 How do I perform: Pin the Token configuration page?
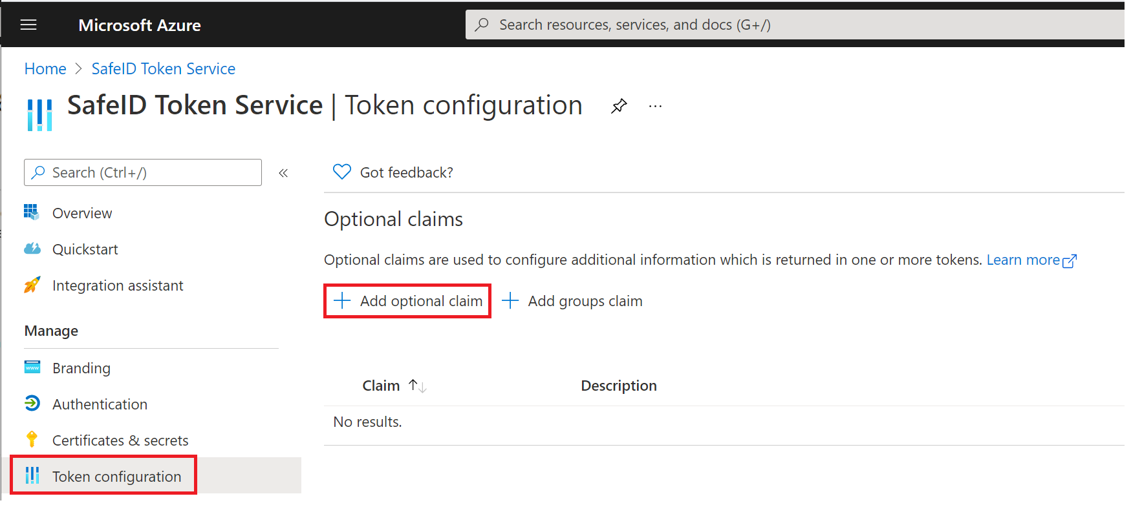[x=619, y=106]
